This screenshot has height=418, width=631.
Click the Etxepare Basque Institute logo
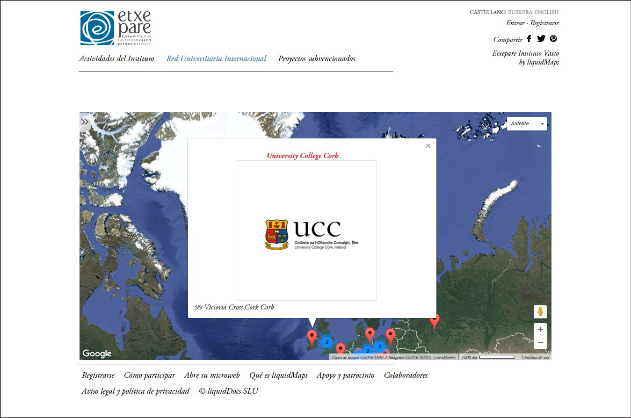[116, 28]
